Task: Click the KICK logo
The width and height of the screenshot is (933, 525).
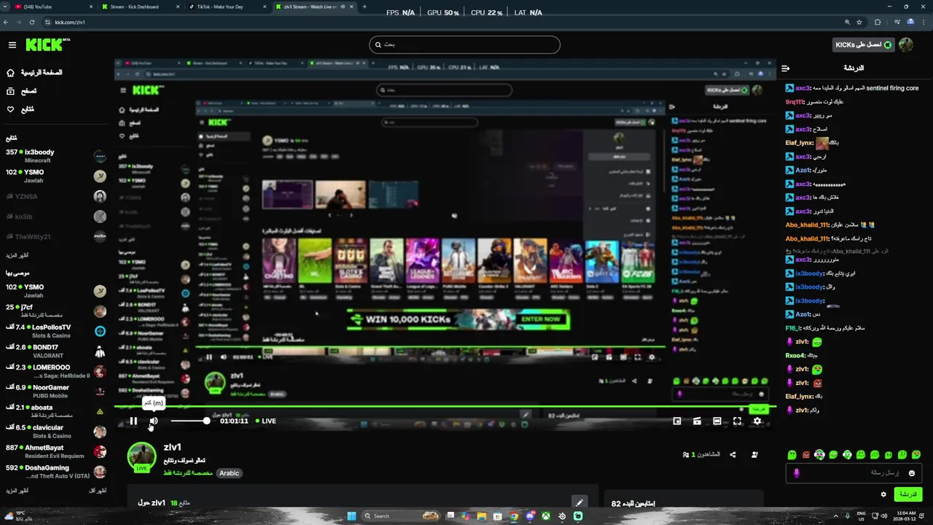Action: click(x=47, y=44)
